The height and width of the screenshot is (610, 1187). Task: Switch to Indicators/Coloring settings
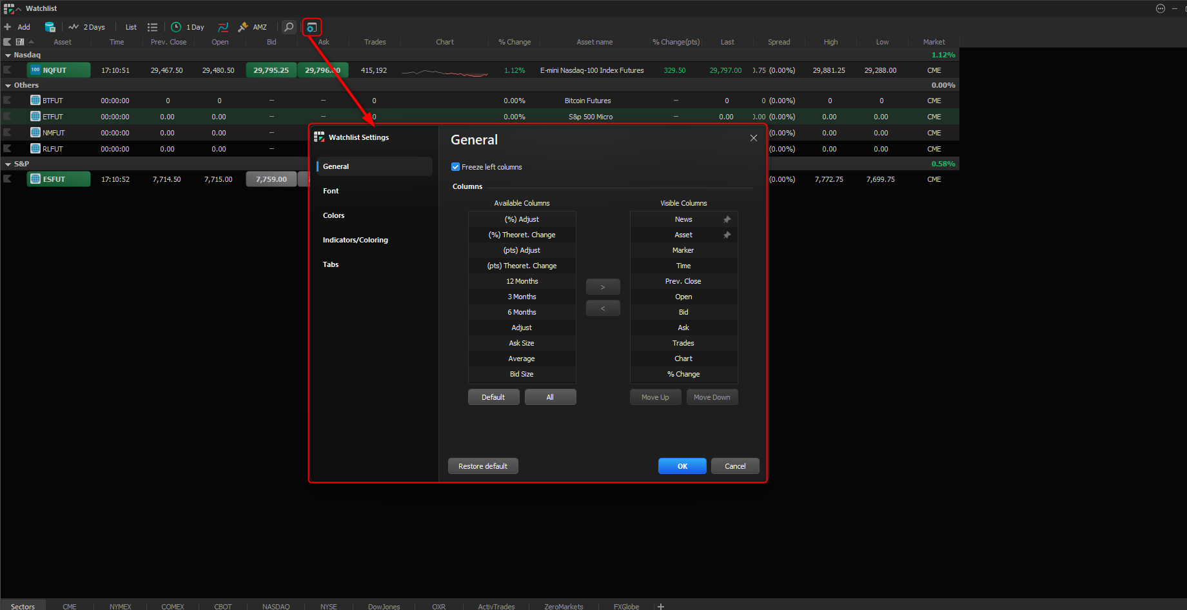(x=375, y=240)
